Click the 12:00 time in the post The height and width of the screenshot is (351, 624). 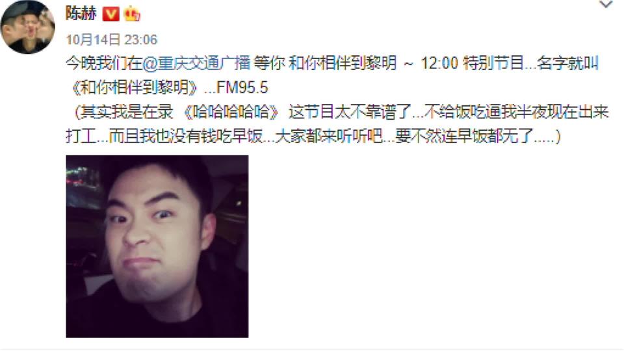tap(439, 63)
